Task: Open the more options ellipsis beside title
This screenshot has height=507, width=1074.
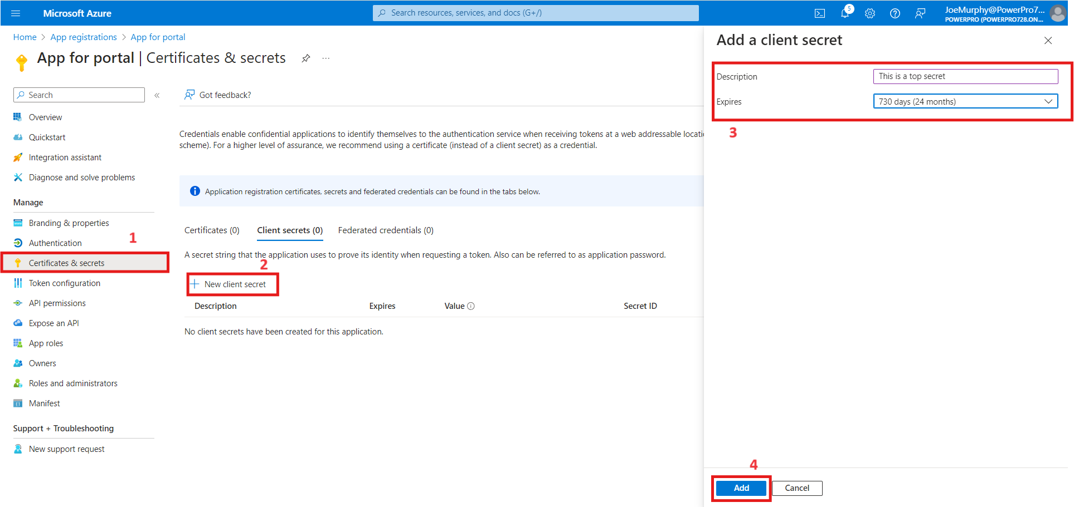Action: pyautogui.click(x=326, y=58)
